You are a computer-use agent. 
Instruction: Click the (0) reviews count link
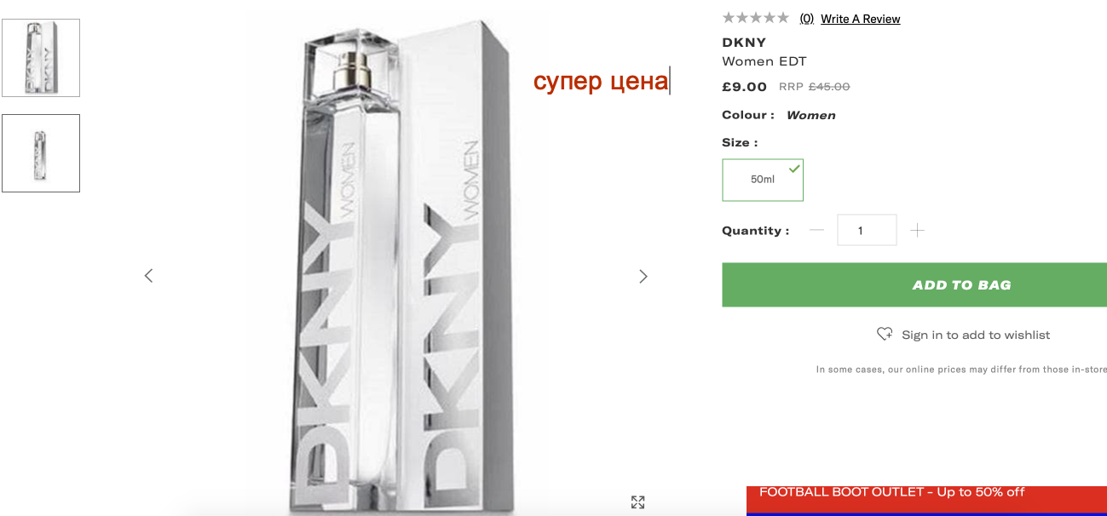(x=806, y=19)
